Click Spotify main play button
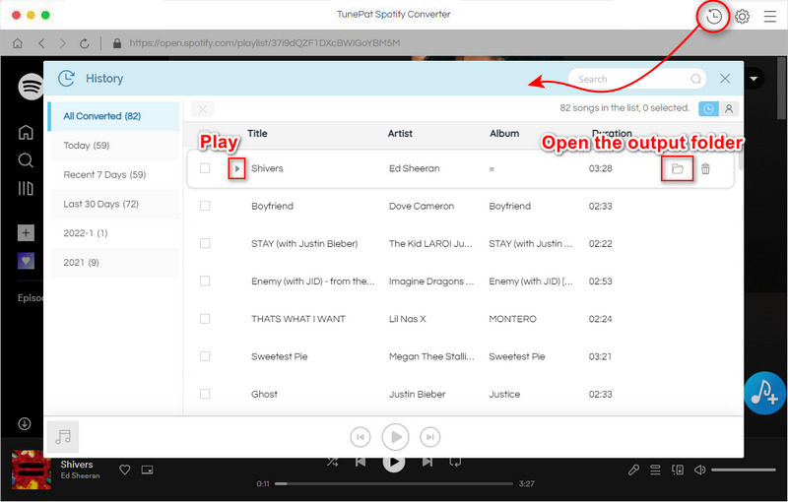The height and width of the screenshot is (502, 788). pos(393,463)
